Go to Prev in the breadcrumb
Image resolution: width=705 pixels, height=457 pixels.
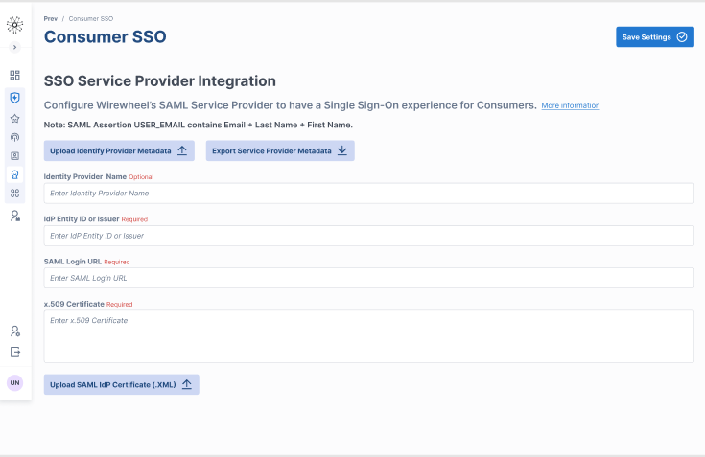coord(50,18)
